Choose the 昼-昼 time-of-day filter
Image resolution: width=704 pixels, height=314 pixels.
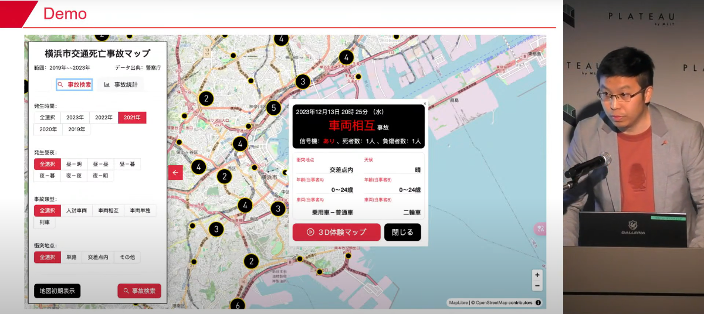(x=100, y=164)
